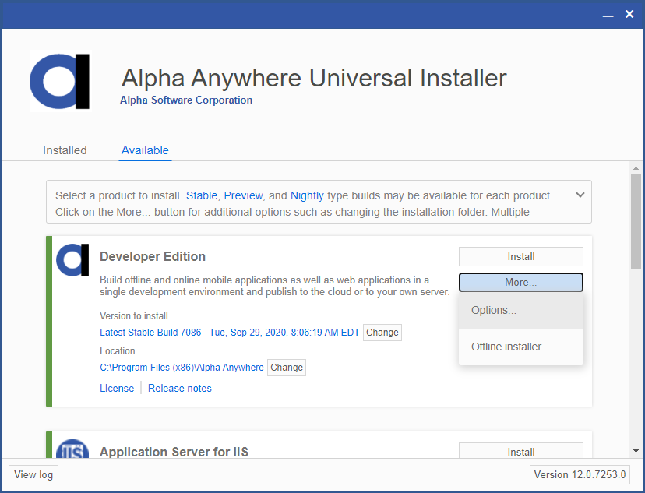Close the installer window

[629, 14]
